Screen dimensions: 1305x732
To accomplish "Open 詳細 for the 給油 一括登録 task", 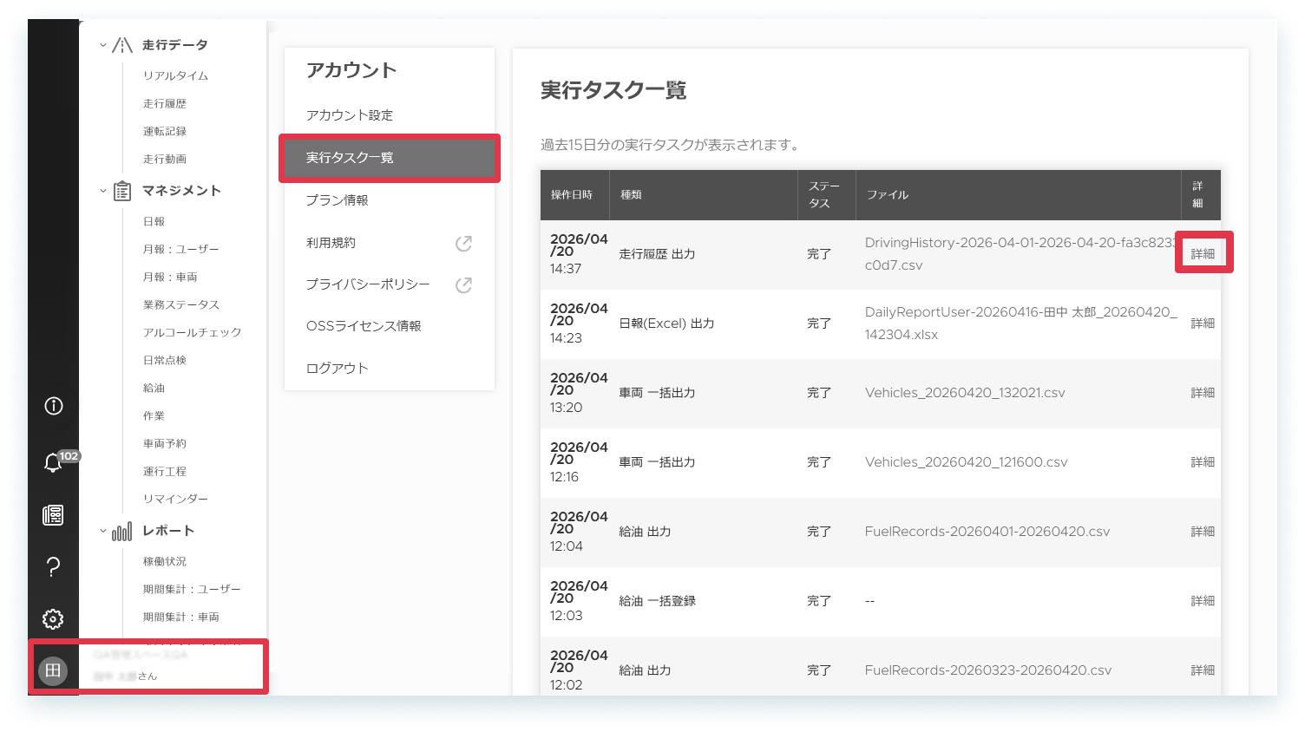I will (x=1203, y=601).
